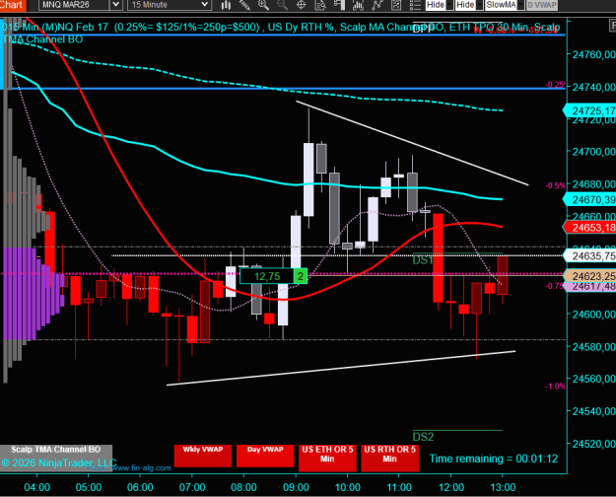Click the zoom in magnifier icon
This screenshot has height=497, width=616.
pos(263,5)
